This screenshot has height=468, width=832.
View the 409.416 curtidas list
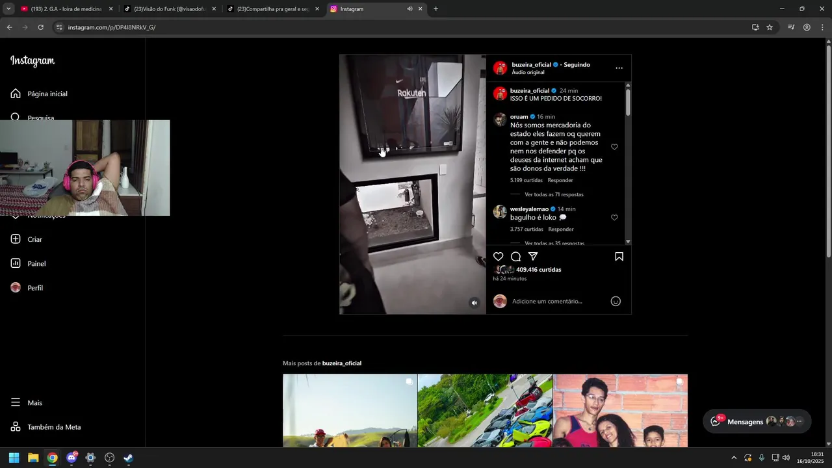(x=538, y=270)
